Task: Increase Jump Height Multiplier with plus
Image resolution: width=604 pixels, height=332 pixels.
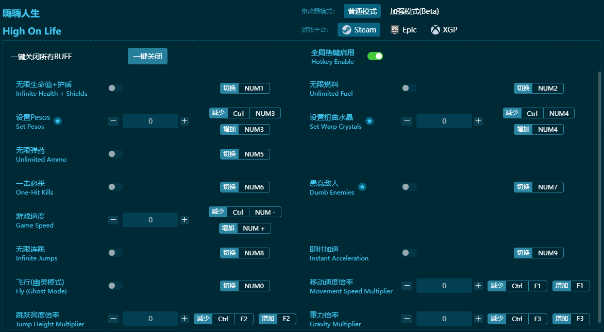Action: pos(184,319)
